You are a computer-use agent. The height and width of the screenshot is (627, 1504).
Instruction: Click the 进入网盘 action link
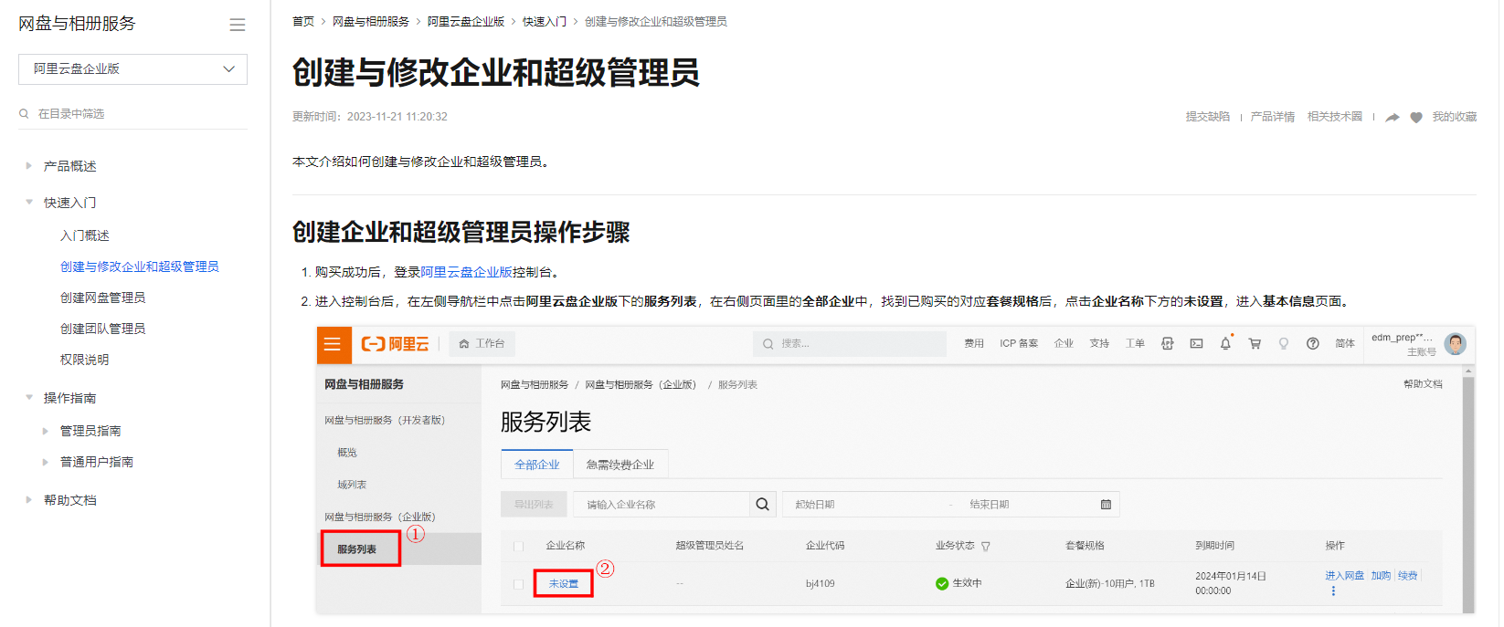pyautogui.click(x=1345, y=576)
